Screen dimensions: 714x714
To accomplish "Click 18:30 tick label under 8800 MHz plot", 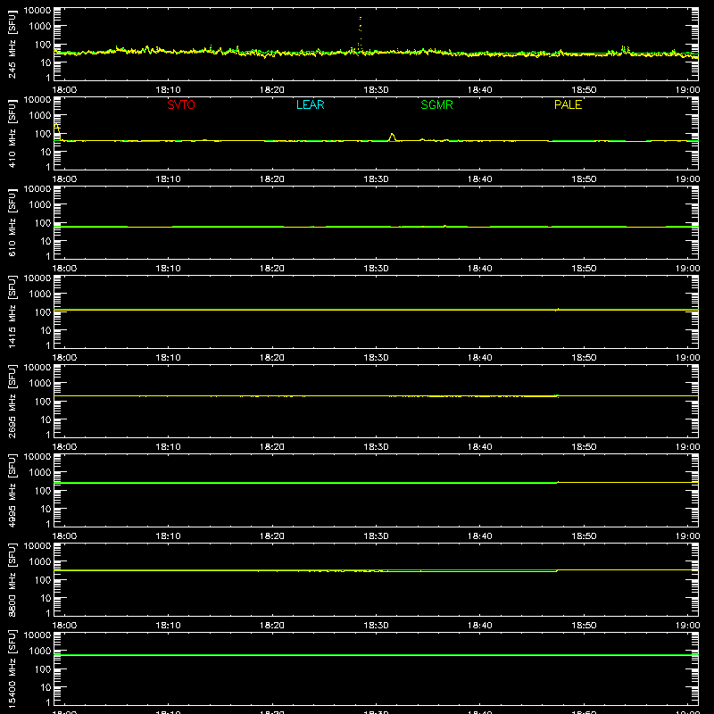I will pyautogui.click(x=376, y=626).
